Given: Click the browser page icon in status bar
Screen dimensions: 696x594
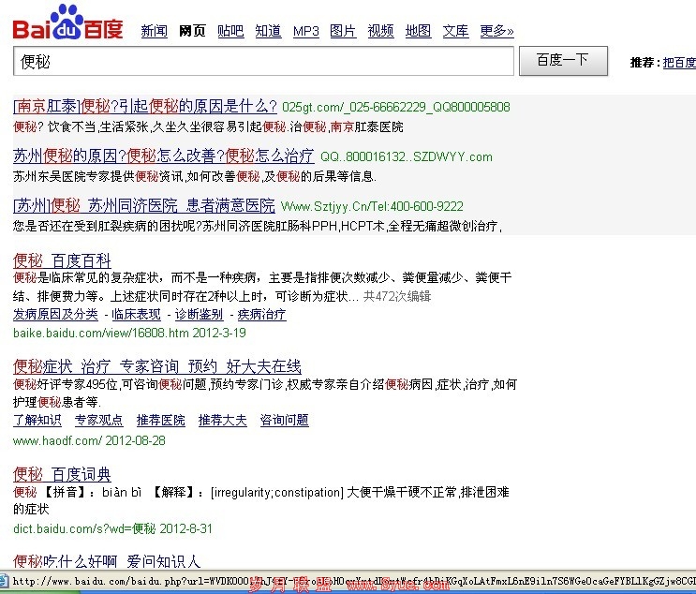Looking at the screenshot, I should tap(4, 580).
